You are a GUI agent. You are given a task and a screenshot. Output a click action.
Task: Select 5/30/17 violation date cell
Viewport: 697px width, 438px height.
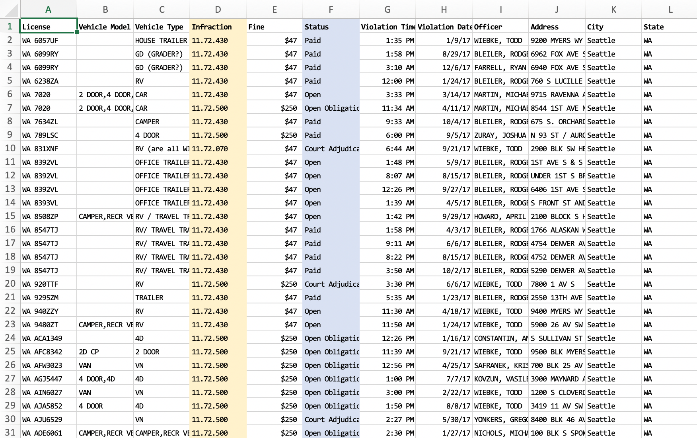point(444,419)
